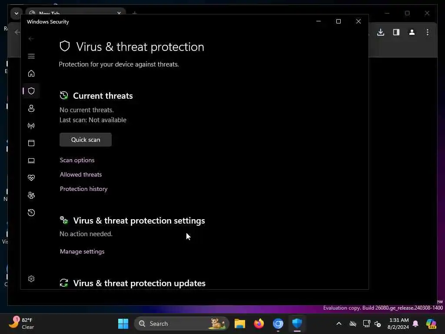Start a Quick scan
The image size is (445, 334).
86,140
